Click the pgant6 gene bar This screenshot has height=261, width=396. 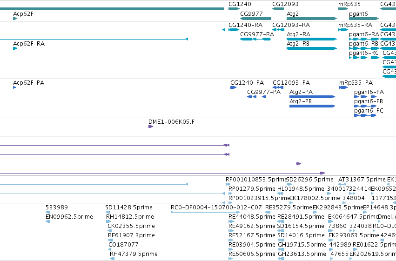coord(364,19)
